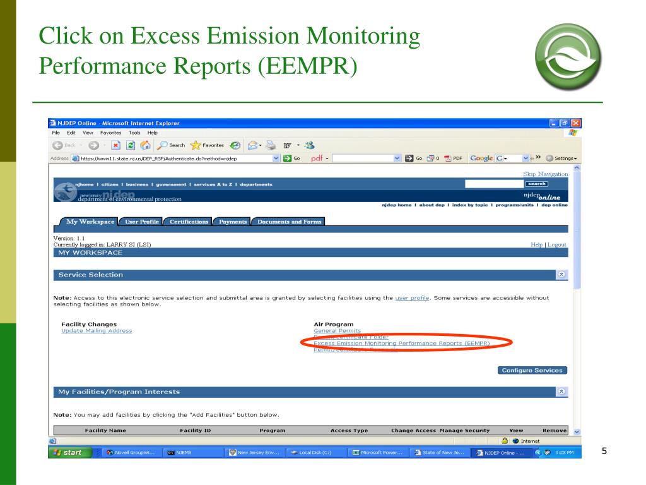This screenshot has width=646, height=485.
Task: Click the browser Forward arrow button
Action: coord(94,145)
